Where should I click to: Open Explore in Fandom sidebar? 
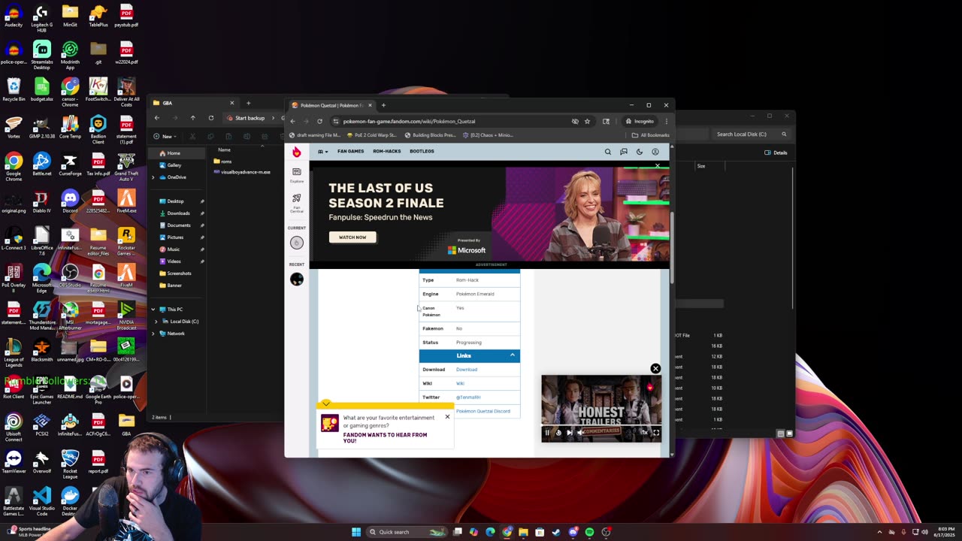coord(297,175)
